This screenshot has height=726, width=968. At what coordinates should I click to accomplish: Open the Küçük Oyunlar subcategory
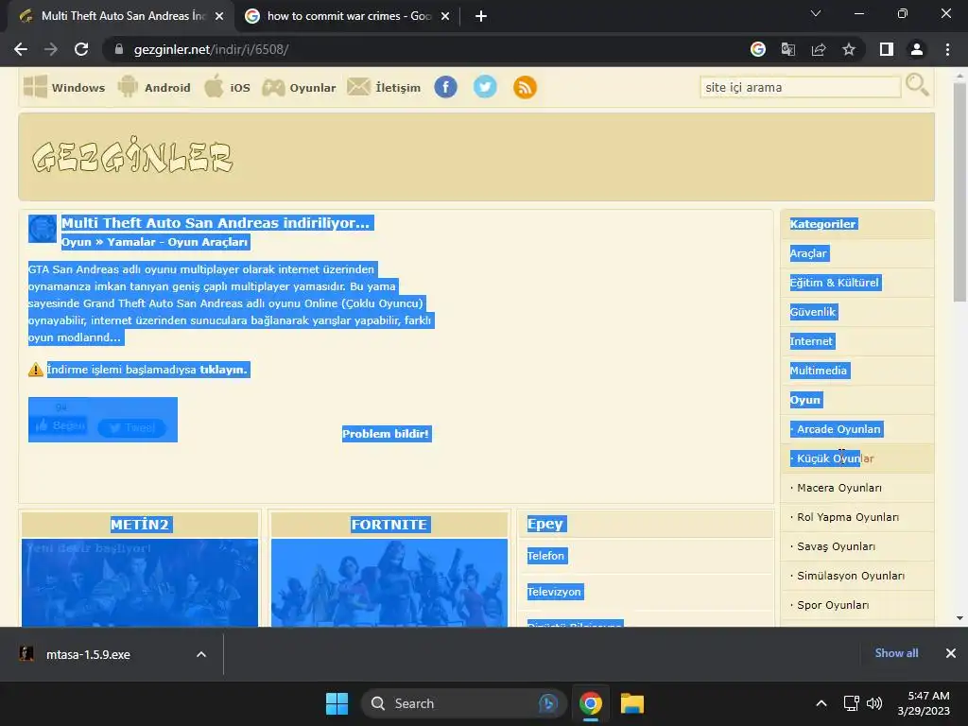[x=836, y=458]
